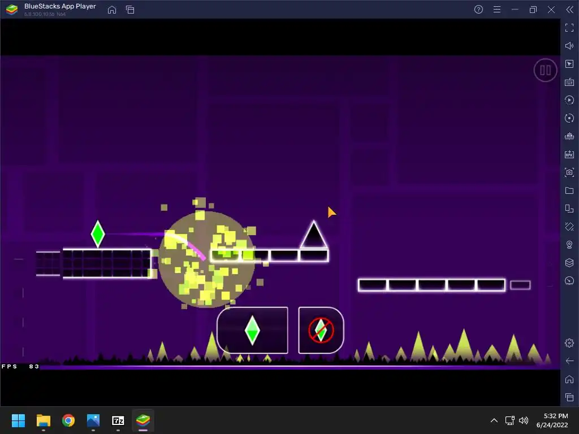The image size is (579, 434).
Task: Open BlueStacks home tab icon
Action: [112, 10]
